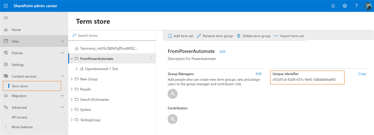374x135 pixels.
Task: Click the Taxonomy home icon
Action: point(77,48)
